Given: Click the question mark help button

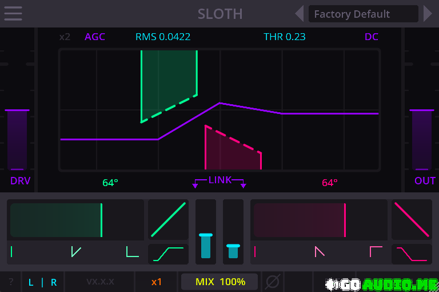Looking at the screenshot, I should point(11,282).
